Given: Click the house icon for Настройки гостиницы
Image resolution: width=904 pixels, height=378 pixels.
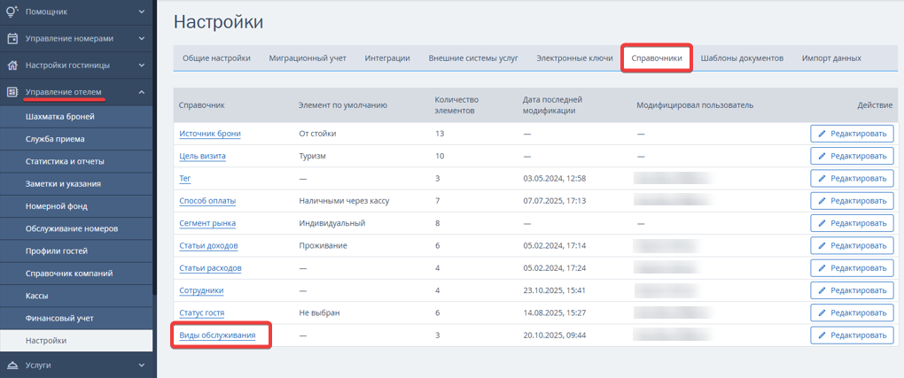Looking at the screenshot, I should point(12,66).
